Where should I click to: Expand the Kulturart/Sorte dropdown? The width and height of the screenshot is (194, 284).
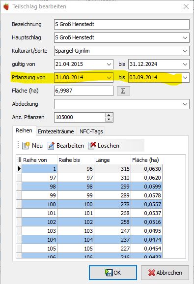pos(185,51)
